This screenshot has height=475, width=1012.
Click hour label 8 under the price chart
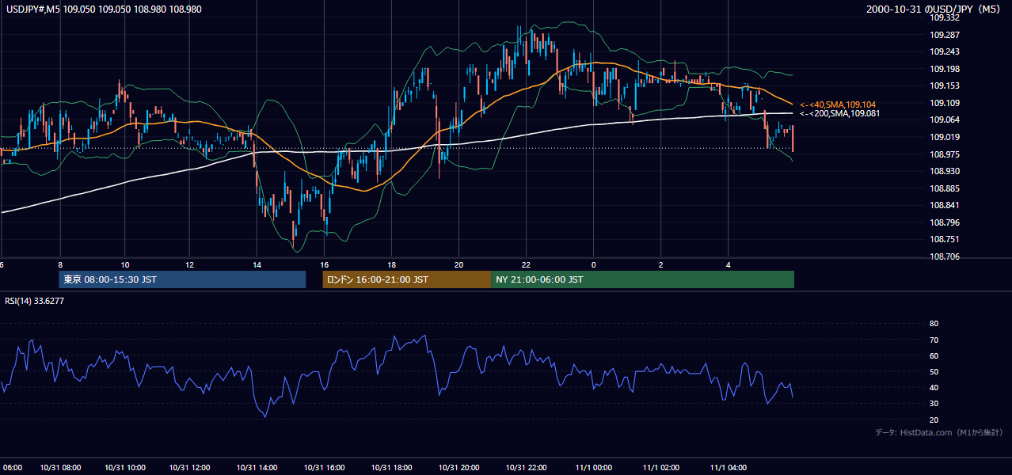60,264
